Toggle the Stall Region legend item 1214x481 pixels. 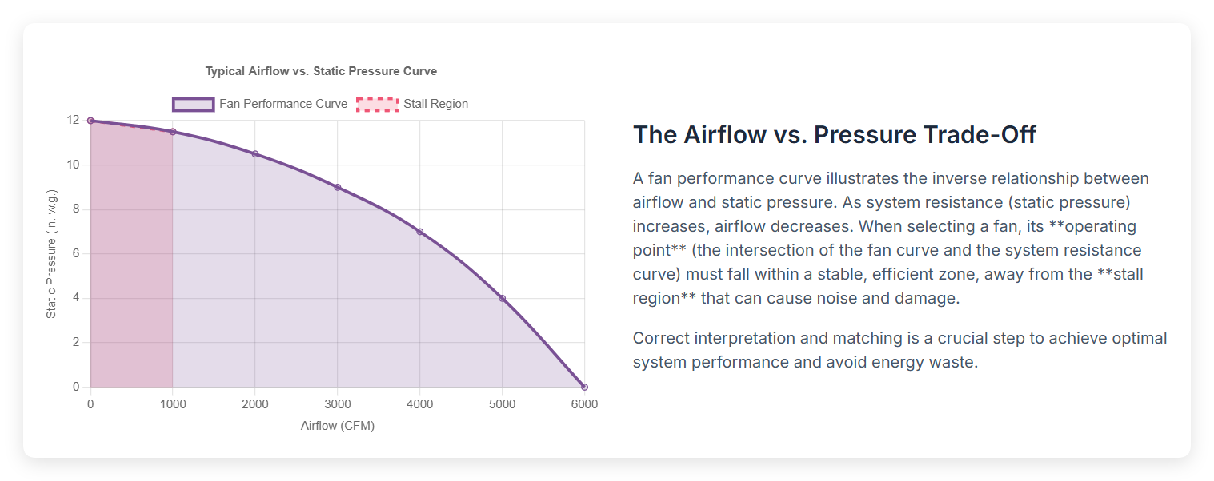pyautogui.click(x=412, y=104)
